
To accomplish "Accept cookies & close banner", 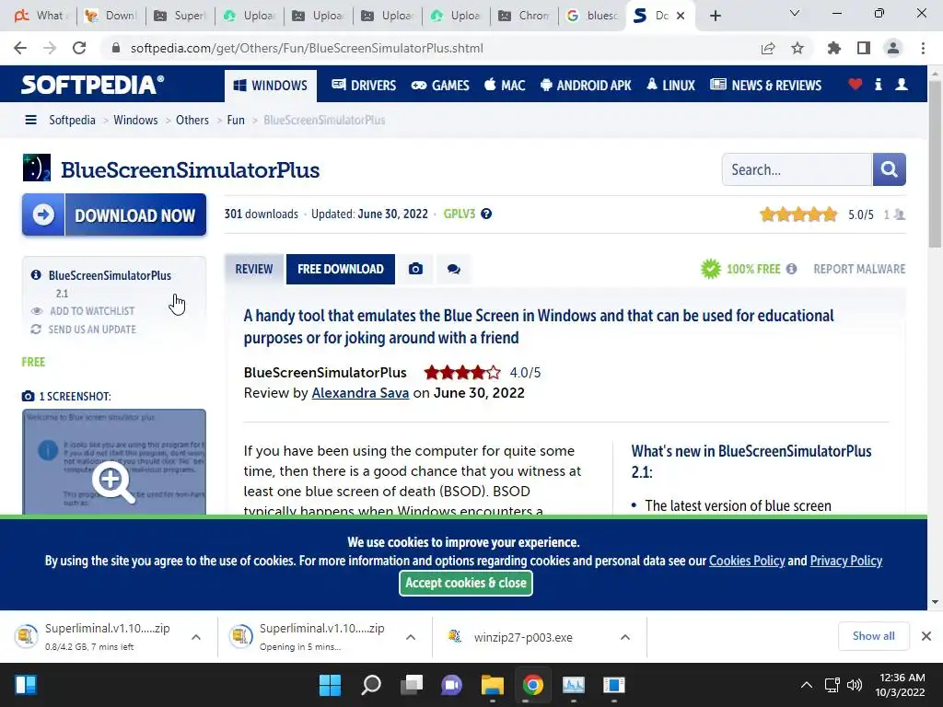I will click(x=465, y=583).
